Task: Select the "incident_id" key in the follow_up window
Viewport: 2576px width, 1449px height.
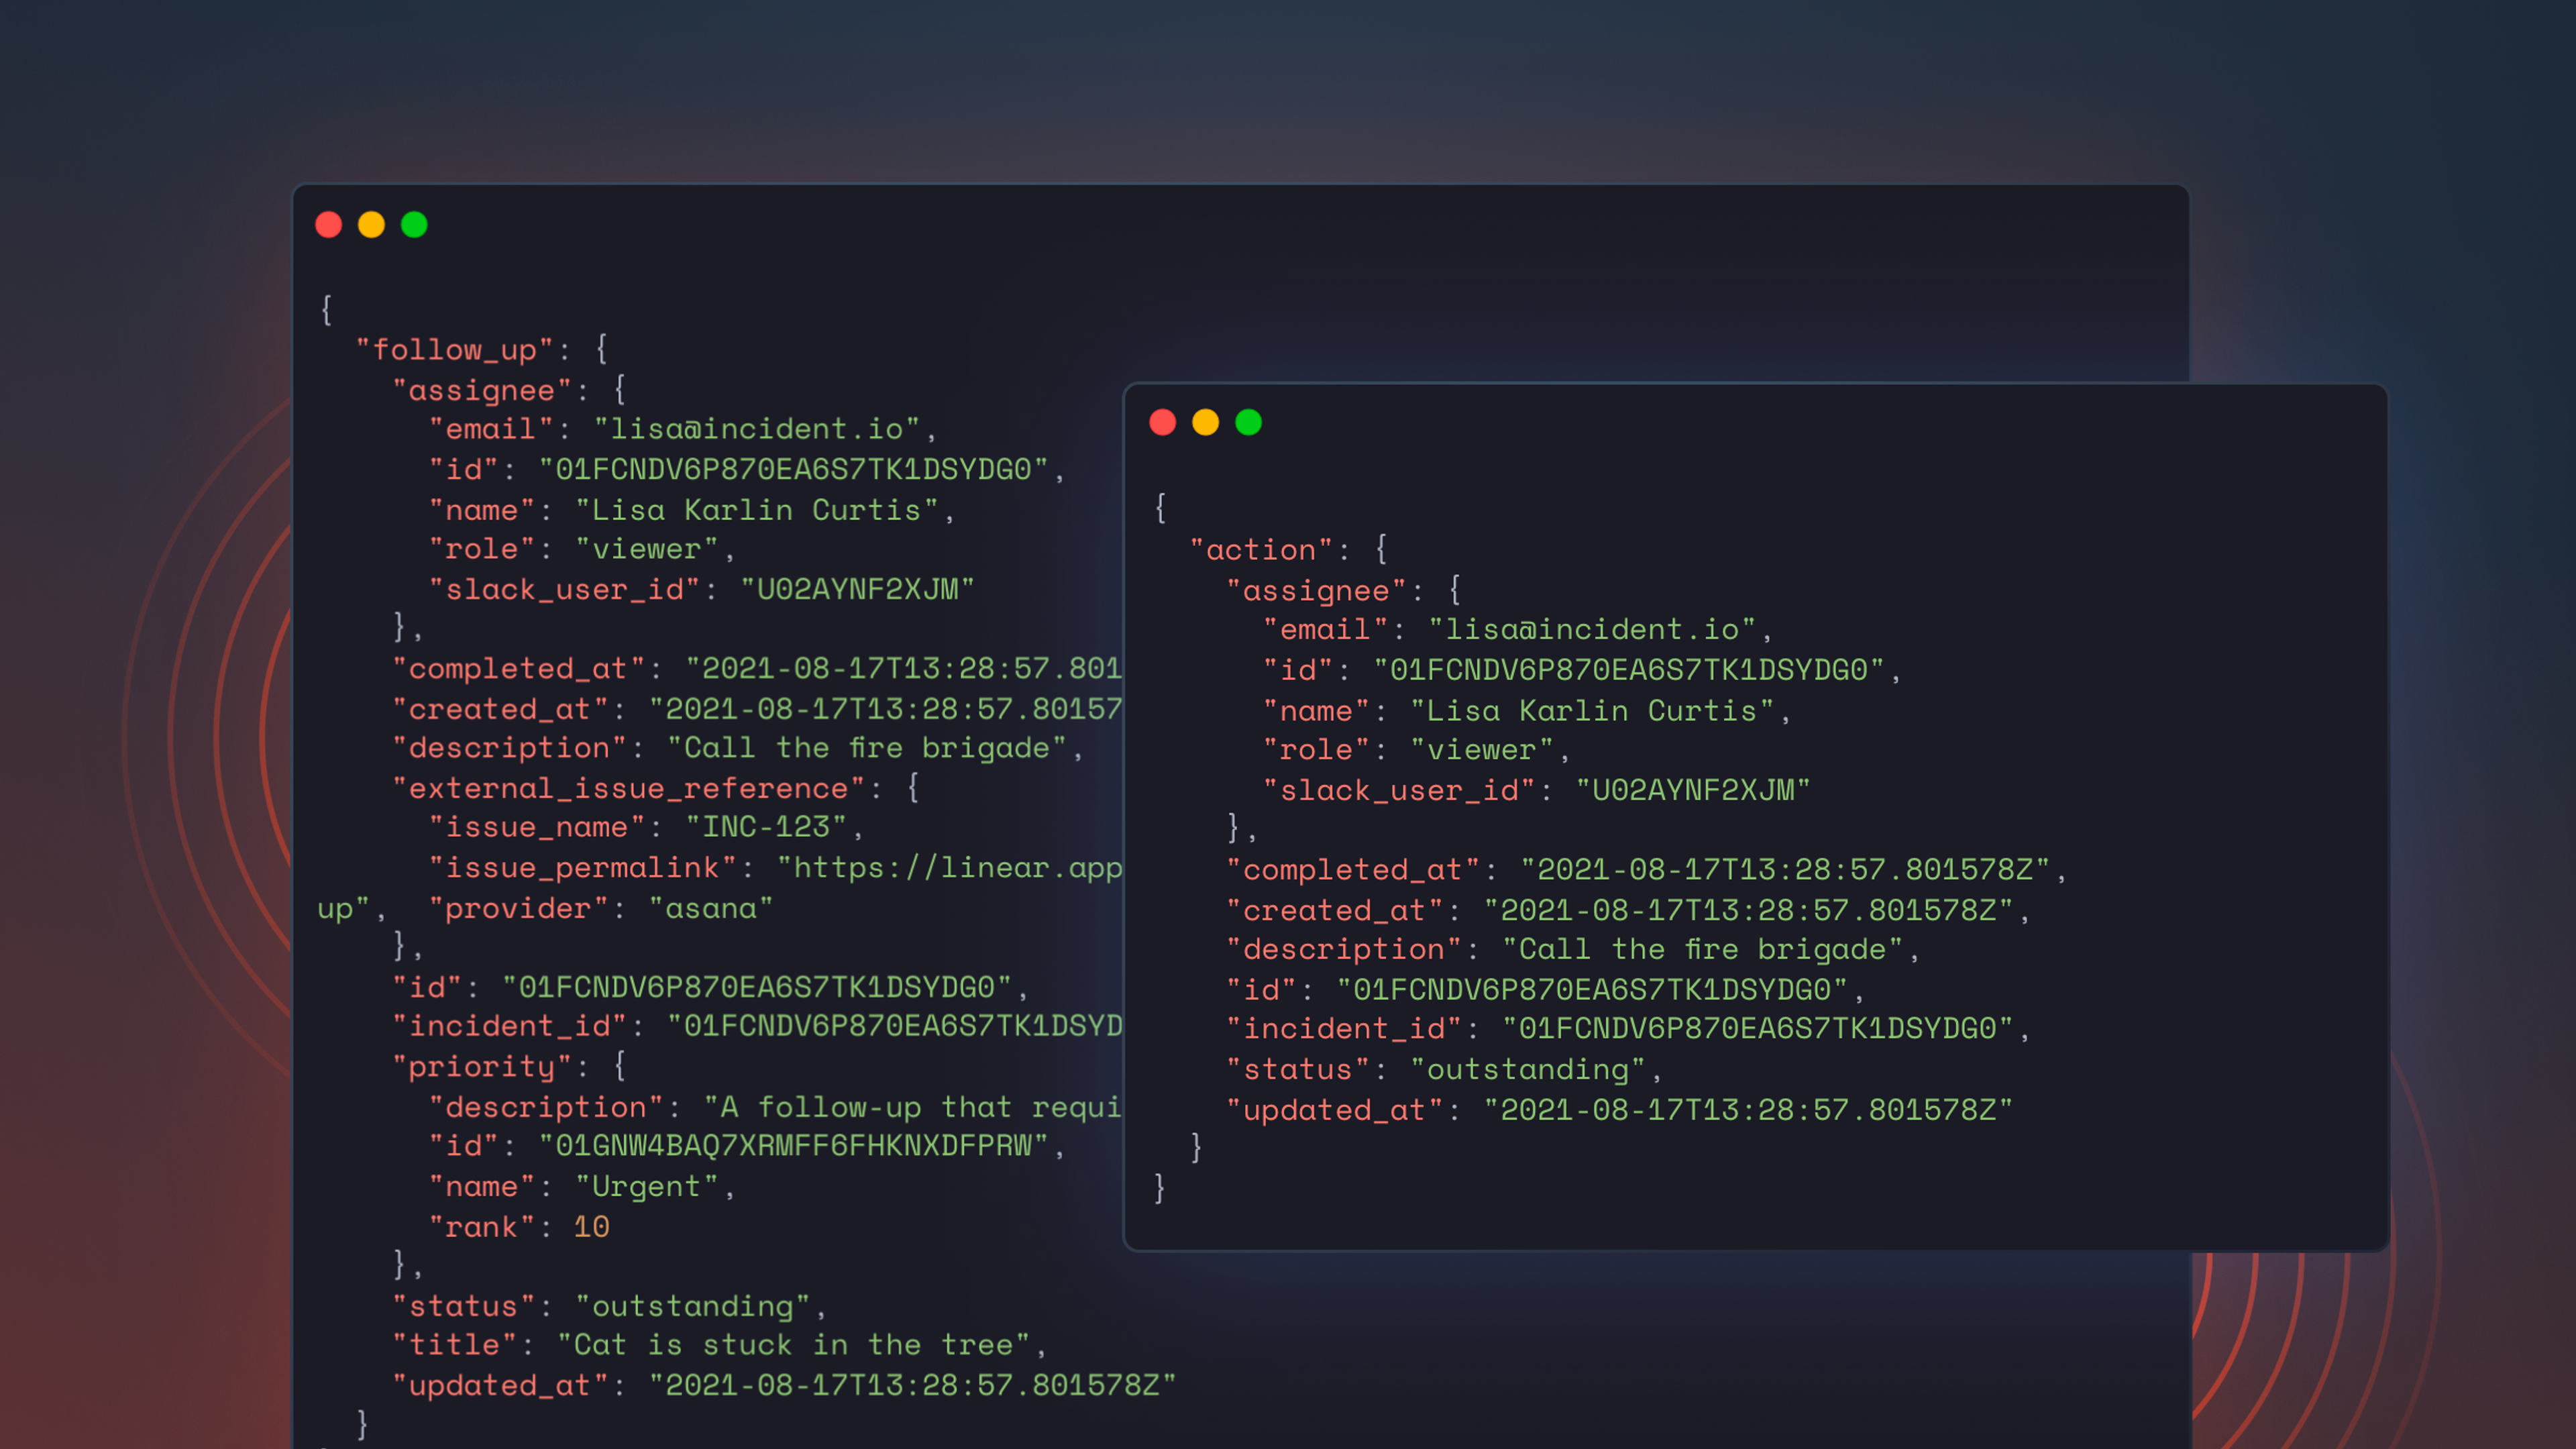Action: (x=509, y=1026)
